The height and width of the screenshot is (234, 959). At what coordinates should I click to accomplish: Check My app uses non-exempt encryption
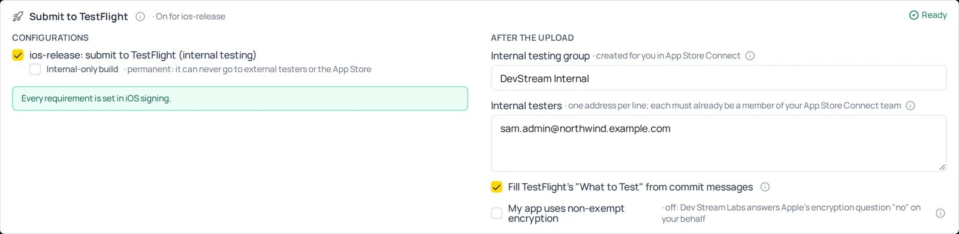tap(496, 213)
